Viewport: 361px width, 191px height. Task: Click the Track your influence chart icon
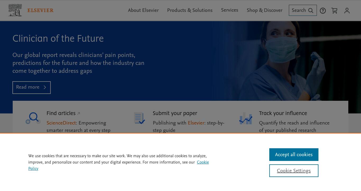pyautogui.click(x=246, y=118)
